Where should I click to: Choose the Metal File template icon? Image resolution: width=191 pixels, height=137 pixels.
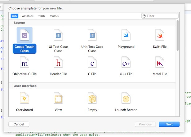tap(160, 62)
